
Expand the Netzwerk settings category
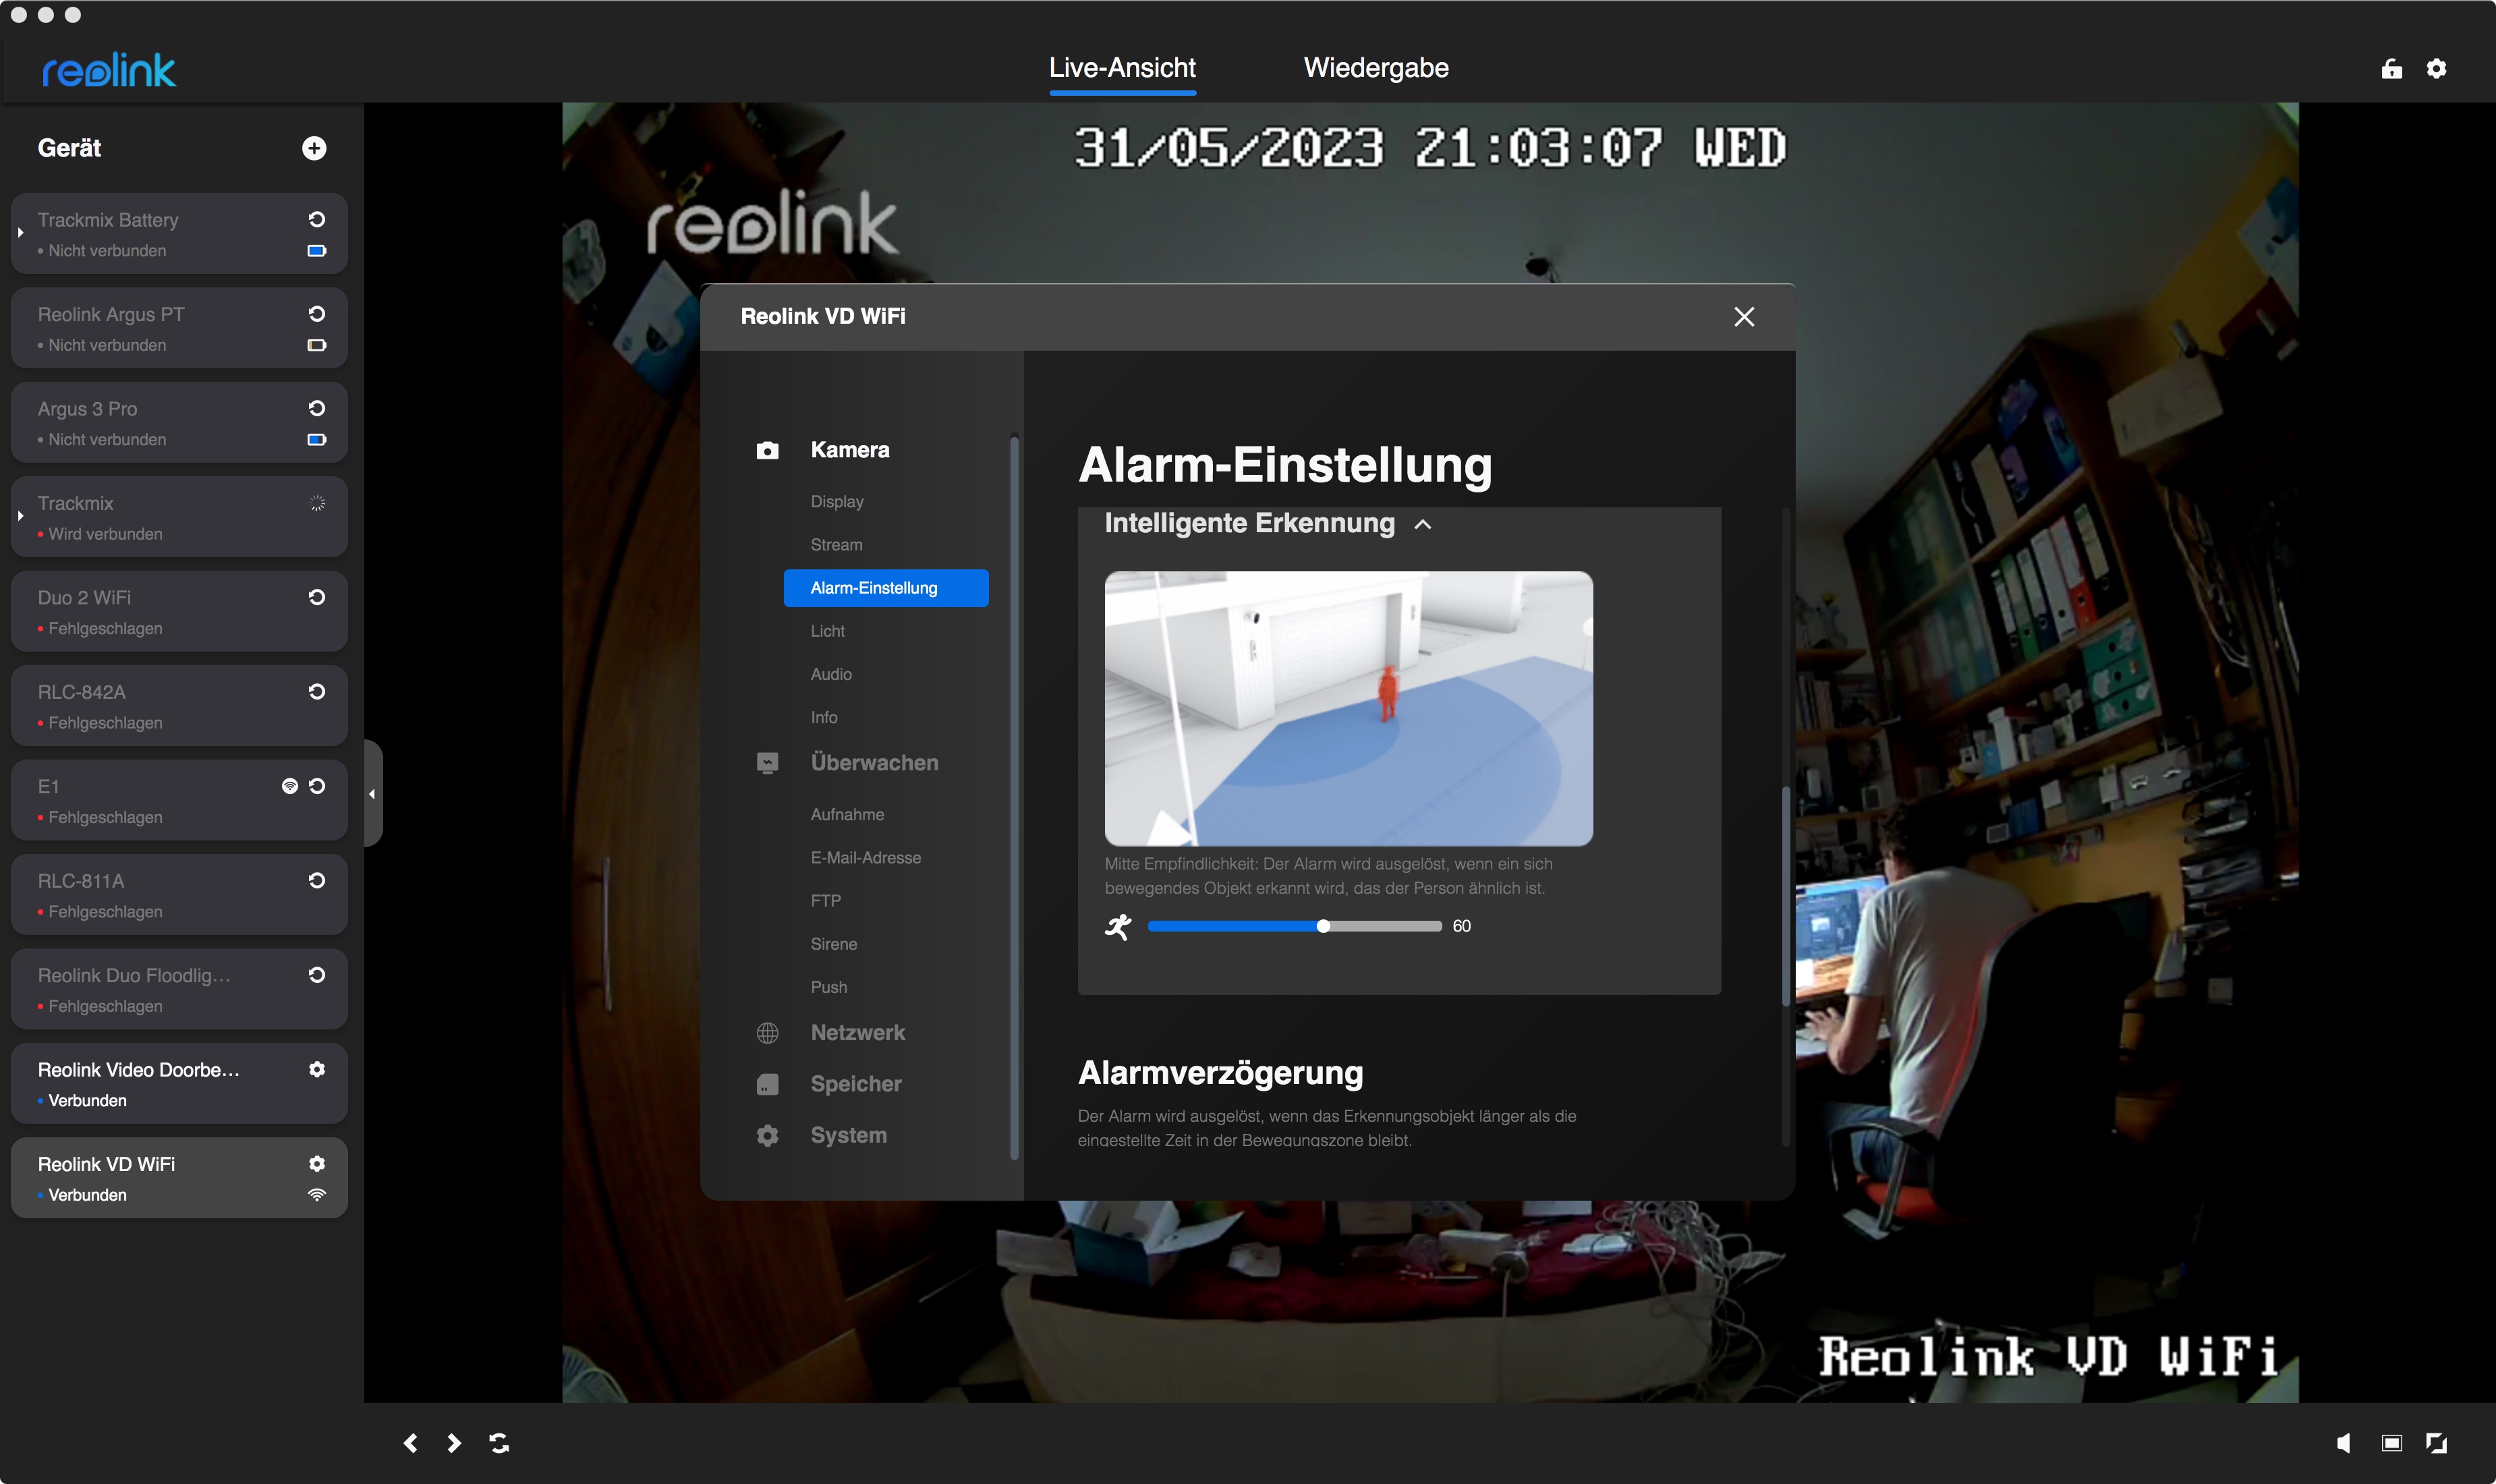pyautogui.click(x=857, y=1032)
